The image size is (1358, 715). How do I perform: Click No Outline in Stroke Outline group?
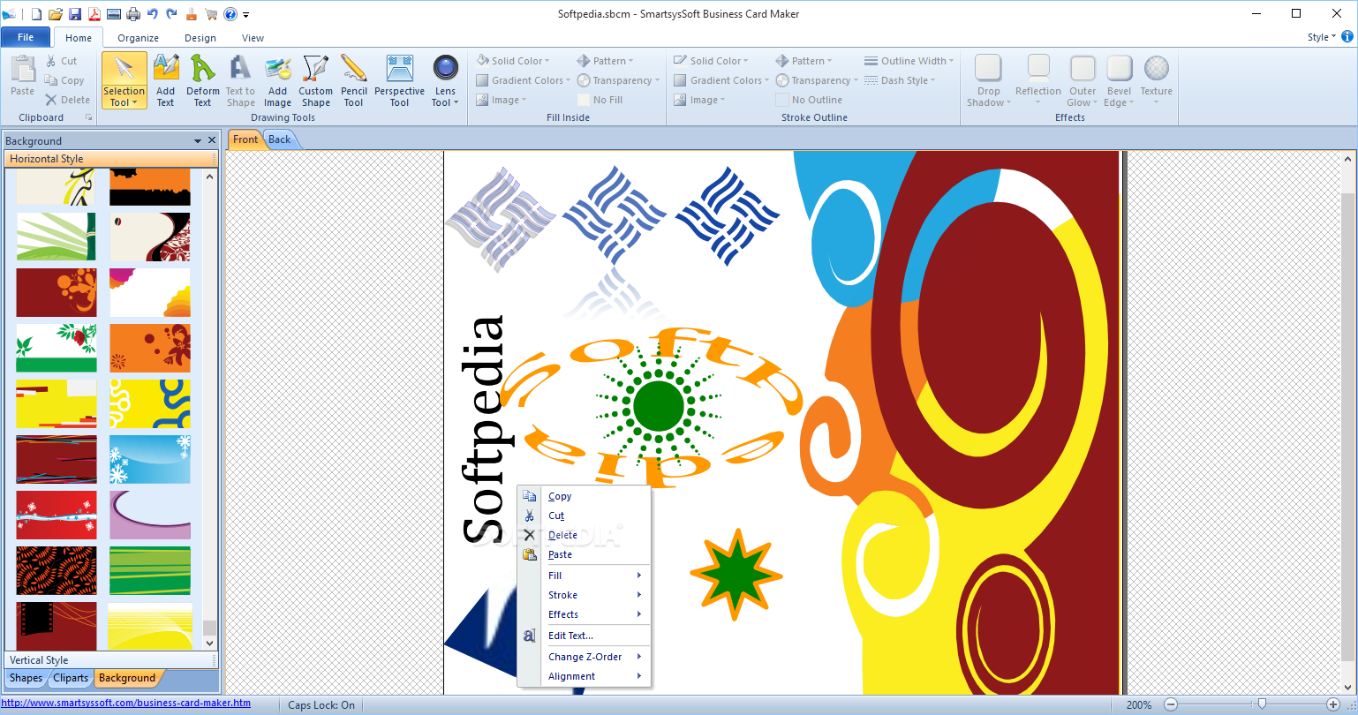pos(809,100)
